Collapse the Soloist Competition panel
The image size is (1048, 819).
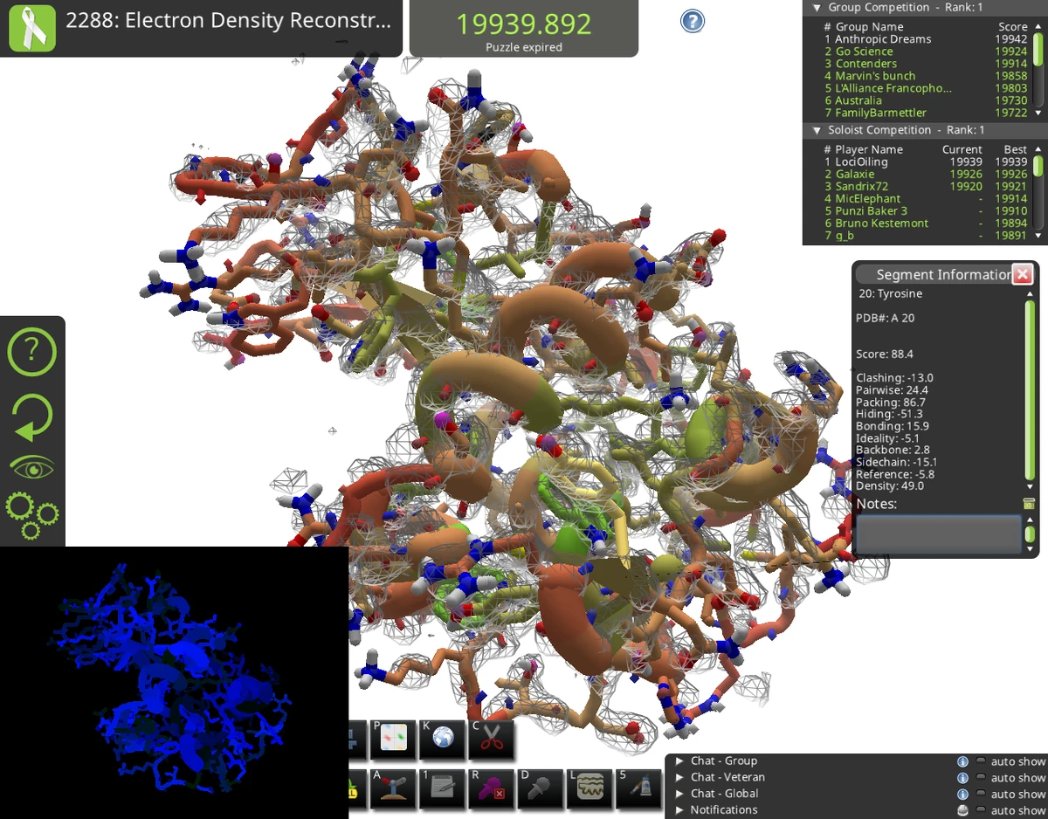click(816, 129)
